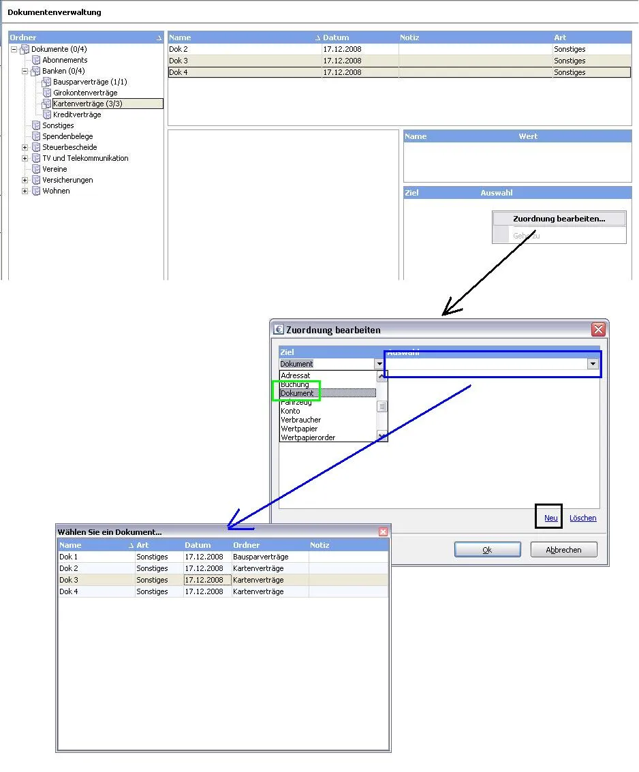The width and height of the screenshot is (639, 772).
Task: Open the Ziel combo box arrow
Action: tap(379, 365)
